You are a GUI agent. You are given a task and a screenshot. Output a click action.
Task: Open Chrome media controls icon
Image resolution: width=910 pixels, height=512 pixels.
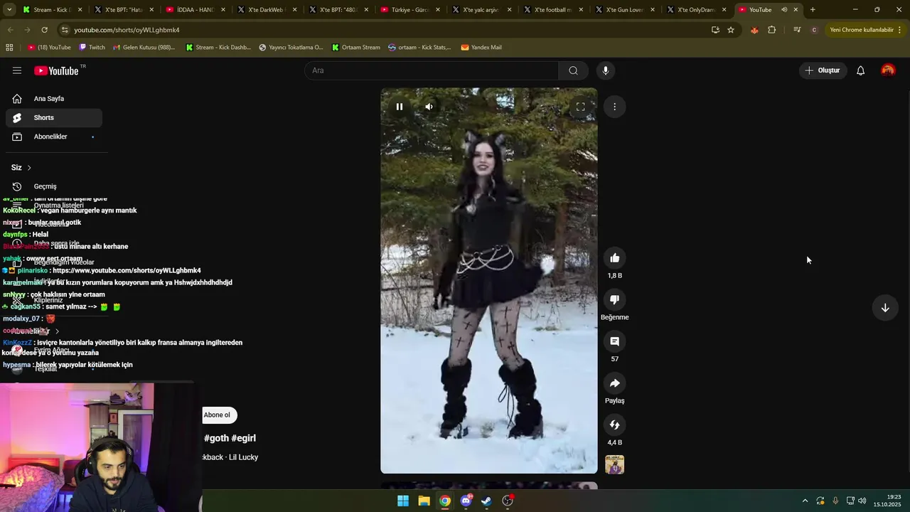pyautogui.click(x=797, y=30)
